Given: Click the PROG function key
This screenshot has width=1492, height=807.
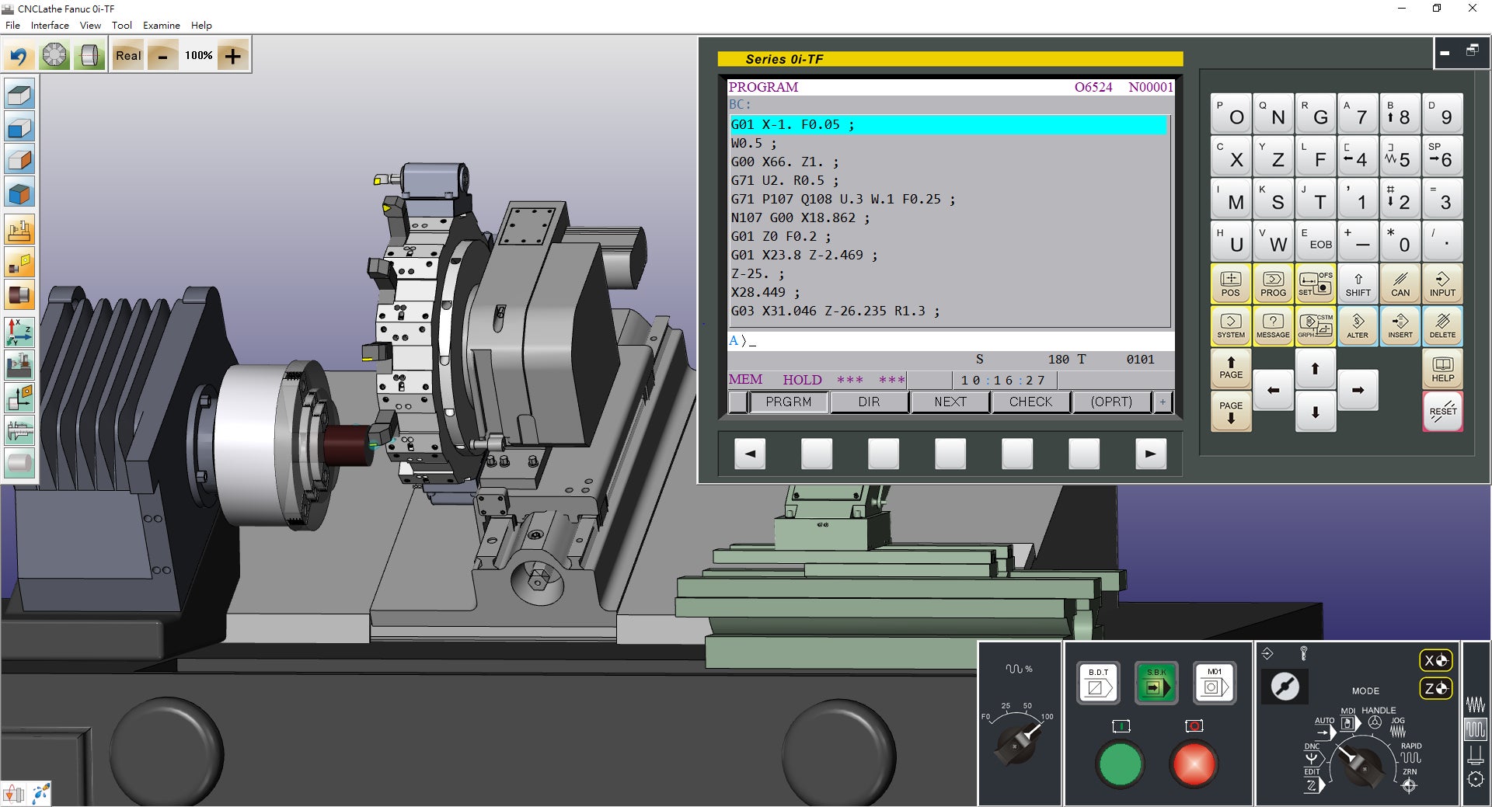Looking at the screenshot, I should tap(1273, 283).
